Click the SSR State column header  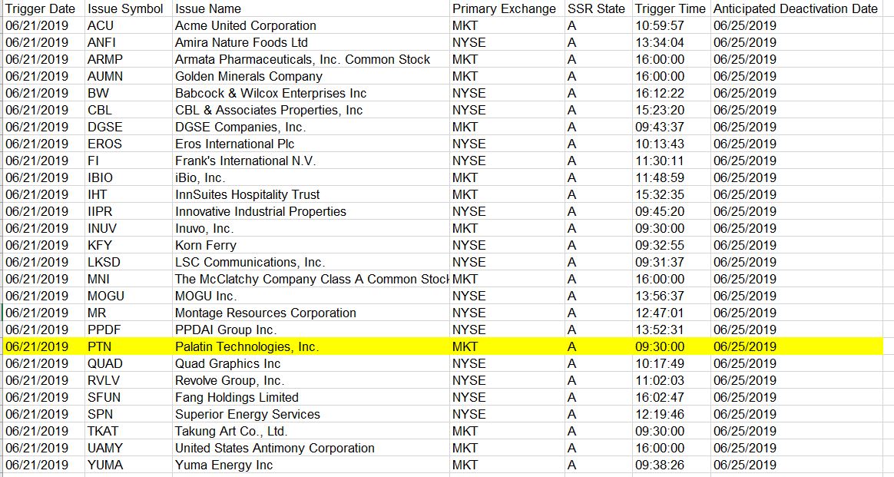[x=596, y=8]
